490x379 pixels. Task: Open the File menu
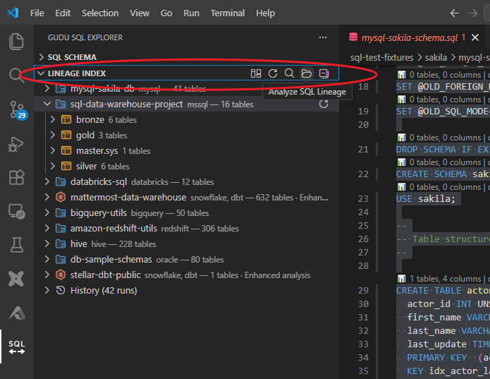pyautogui.click(x=37, y=13)
